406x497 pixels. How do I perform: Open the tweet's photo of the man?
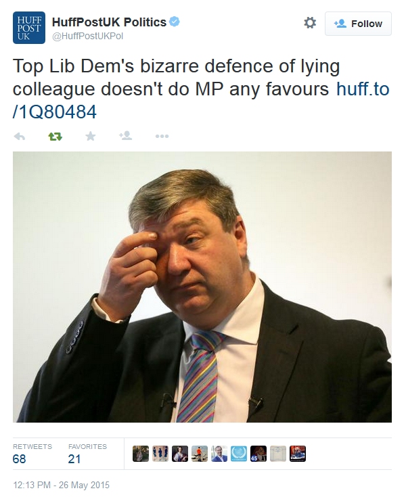[202, 287]
